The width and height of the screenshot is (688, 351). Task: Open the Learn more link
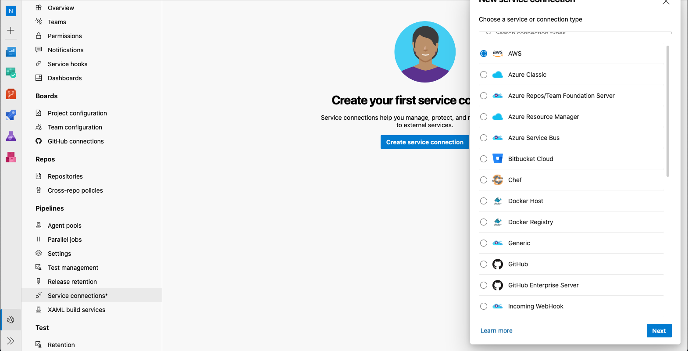[x=496, y=331]
